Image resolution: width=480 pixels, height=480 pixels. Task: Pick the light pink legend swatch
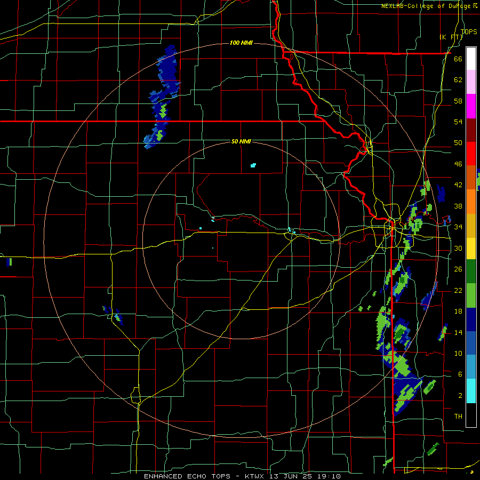pyautogui.click(x=471, y=82)
